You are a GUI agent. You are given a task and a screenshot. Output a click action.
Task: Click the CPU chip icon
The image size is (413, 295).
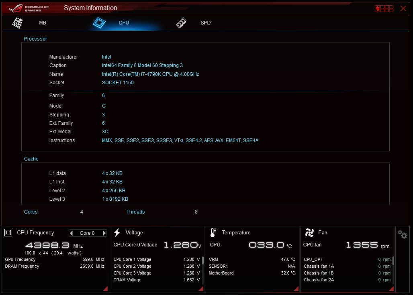point(99,23)
